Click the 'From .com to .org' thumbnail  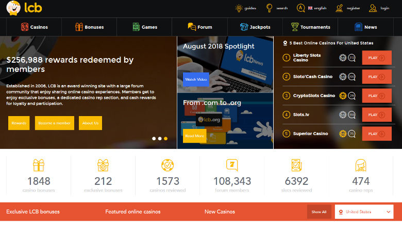pos(225,121)
